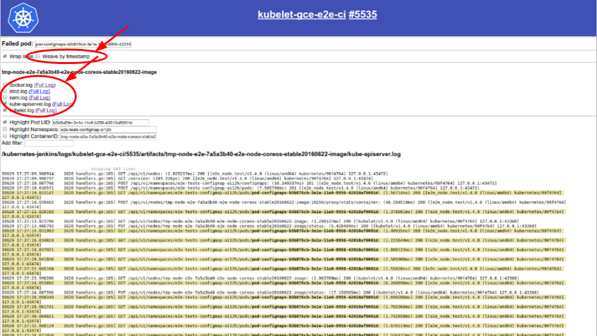
Task: Check the docker.log checkbox
Action: 5,84
